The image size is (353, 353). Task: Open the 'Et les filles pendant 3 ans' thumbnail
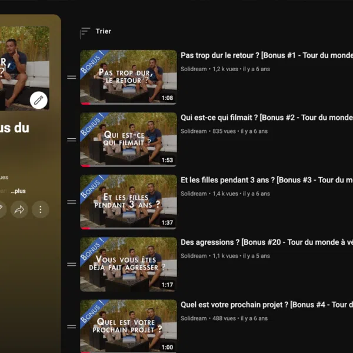pos(128,202)
